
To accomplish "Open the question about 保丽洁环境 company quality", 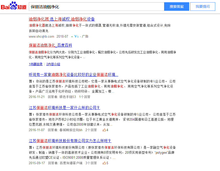I will point(73,74).
